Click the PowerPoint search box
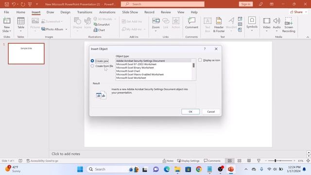Viewport: 311px width, 175px height. [x=163, y=4]
